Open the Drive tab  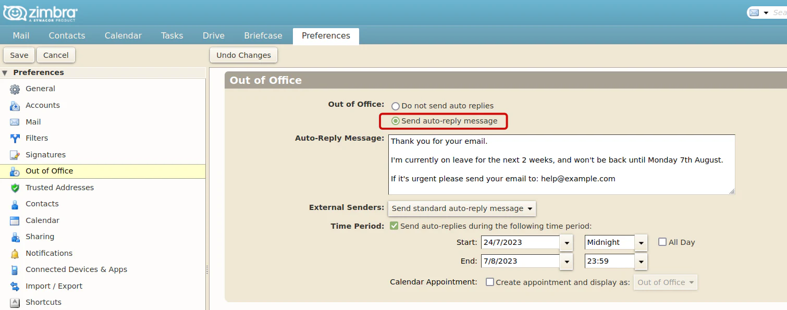214,36
